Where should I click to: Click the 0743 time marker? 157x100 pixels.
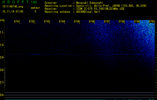point(47,21)
